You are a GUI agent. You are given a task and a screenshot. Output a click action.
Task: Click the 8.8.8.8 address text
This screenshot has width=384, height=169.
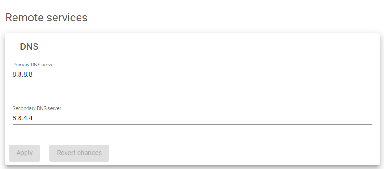pos(22,74)
